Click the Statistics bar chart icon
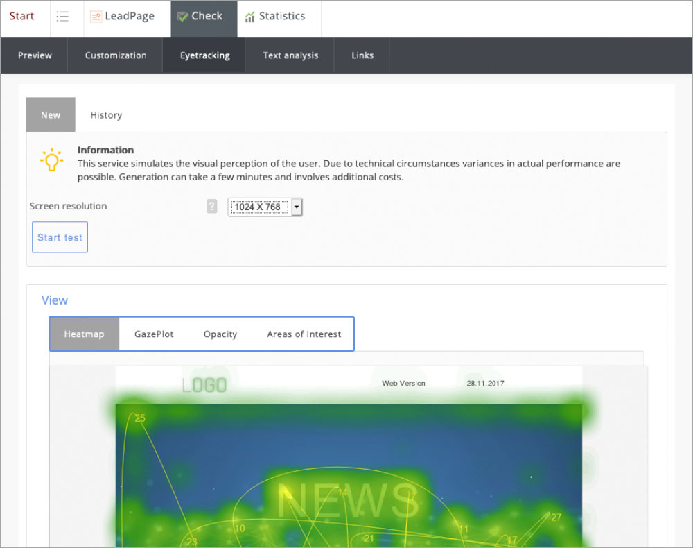Viewport: 693px width, 548px height. point(249,17)
